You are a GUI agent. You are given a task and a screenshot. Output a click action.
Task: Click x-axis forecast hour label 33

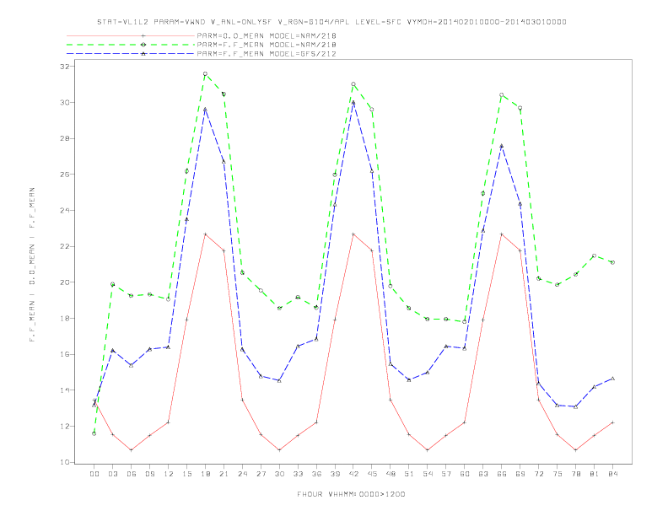point(298,474)
